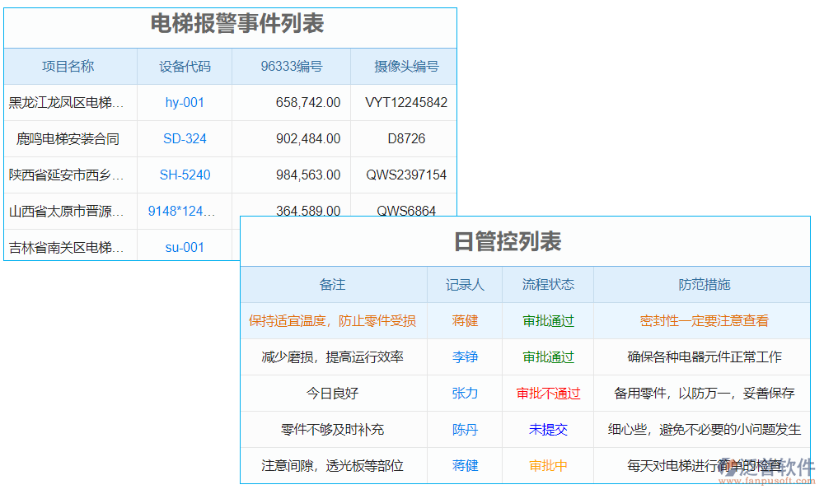Click the 审批不通过 status label
Image resolution: width=824 pixels, height=494 pixels.
548,393
